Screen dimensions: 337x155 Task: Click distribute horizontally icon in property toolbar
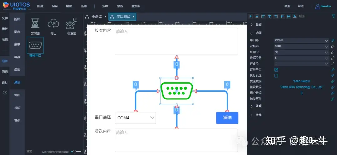(x=251, y=16)
